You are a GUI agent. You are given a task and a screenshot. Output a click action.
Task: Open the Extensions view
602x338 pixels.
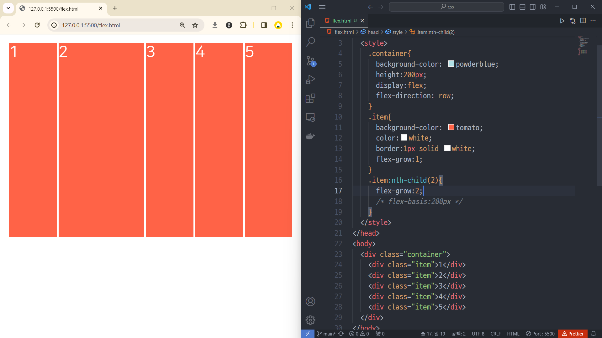tap(310, 98)
